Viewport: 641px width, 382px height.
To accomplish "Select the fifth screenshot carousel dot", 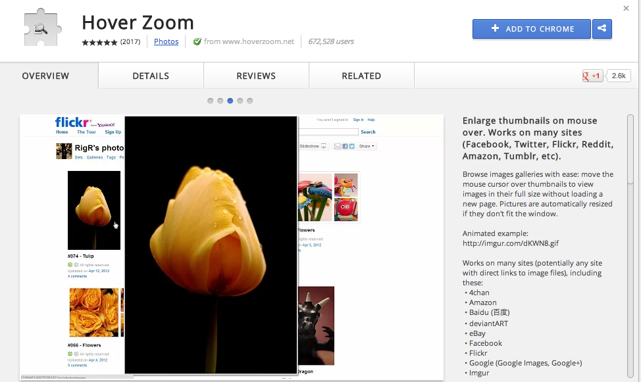I will (250, 101).
